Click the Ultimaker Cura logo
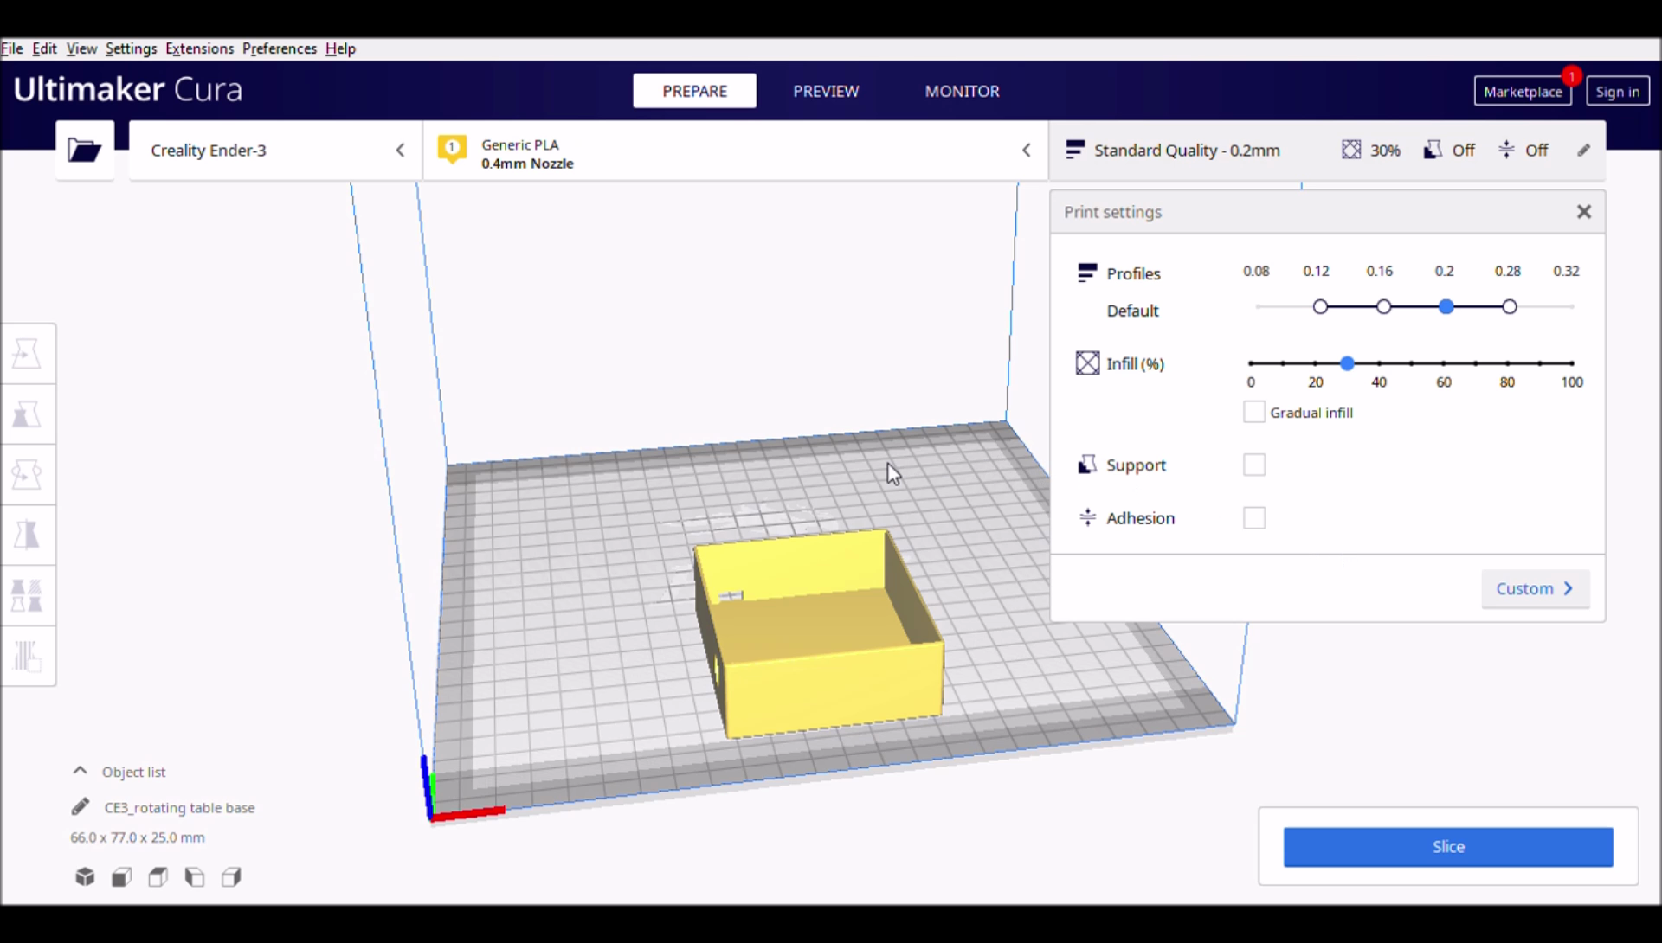This screenshot has width=1662, height=943. [128, 89]
